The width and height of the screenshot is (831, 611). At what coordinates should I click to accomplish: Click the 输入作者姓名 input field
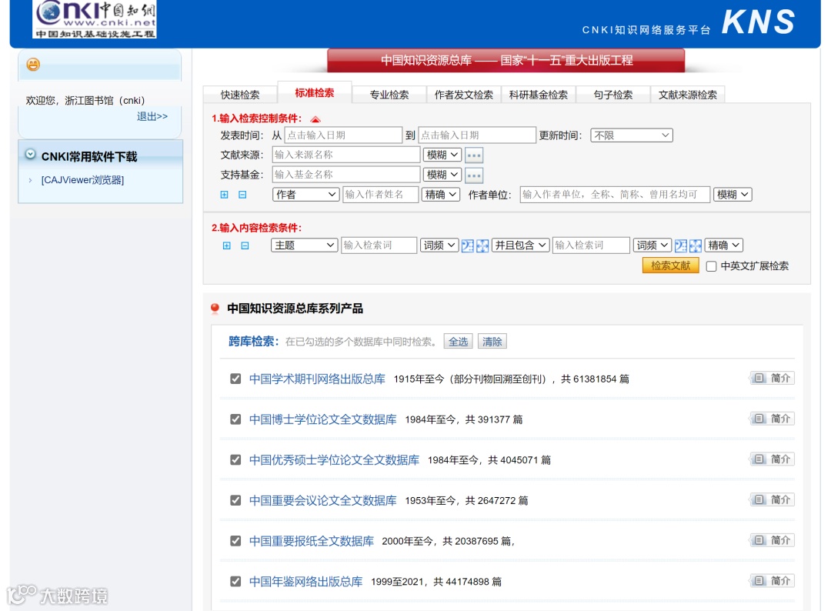click(x=381, y=195)
